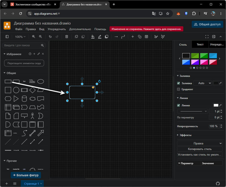Toggle the format panel icon
The height and width of the screenshot is (187, 226).
(x=214, y=37)
